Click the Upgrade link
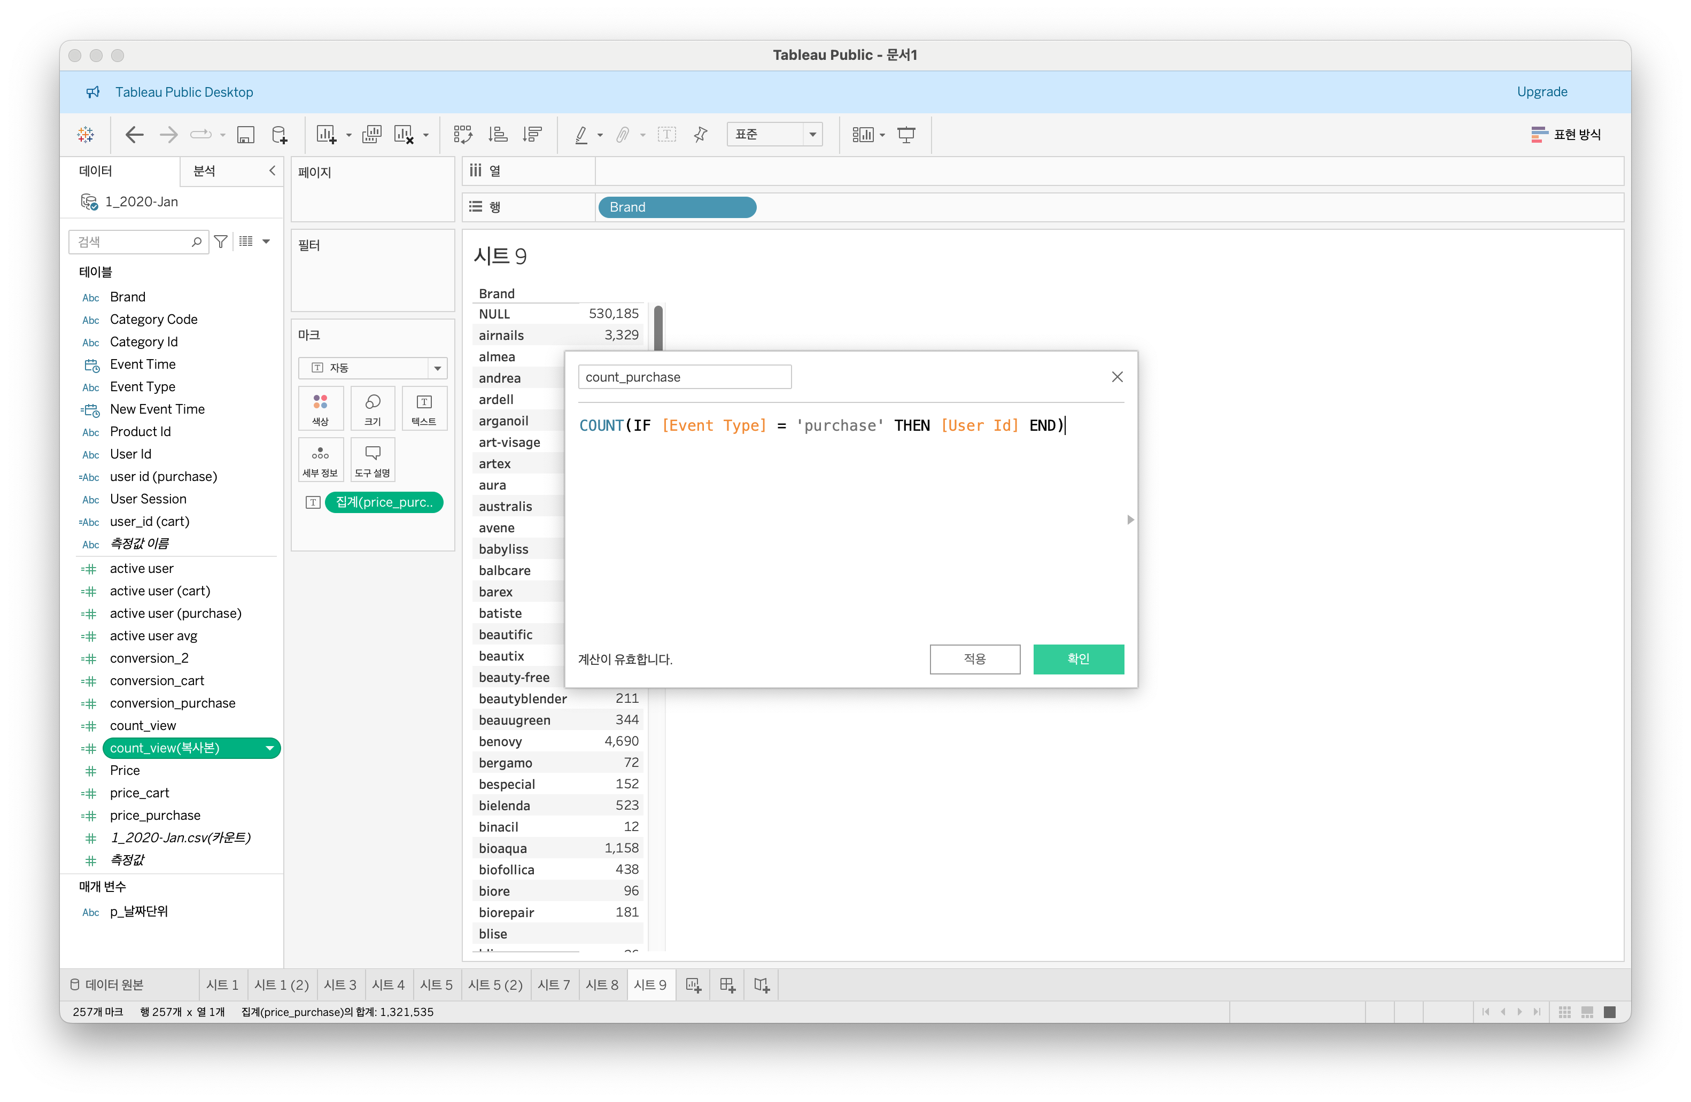Screen dimensions: 1691x1102 tap(1542, 92)
